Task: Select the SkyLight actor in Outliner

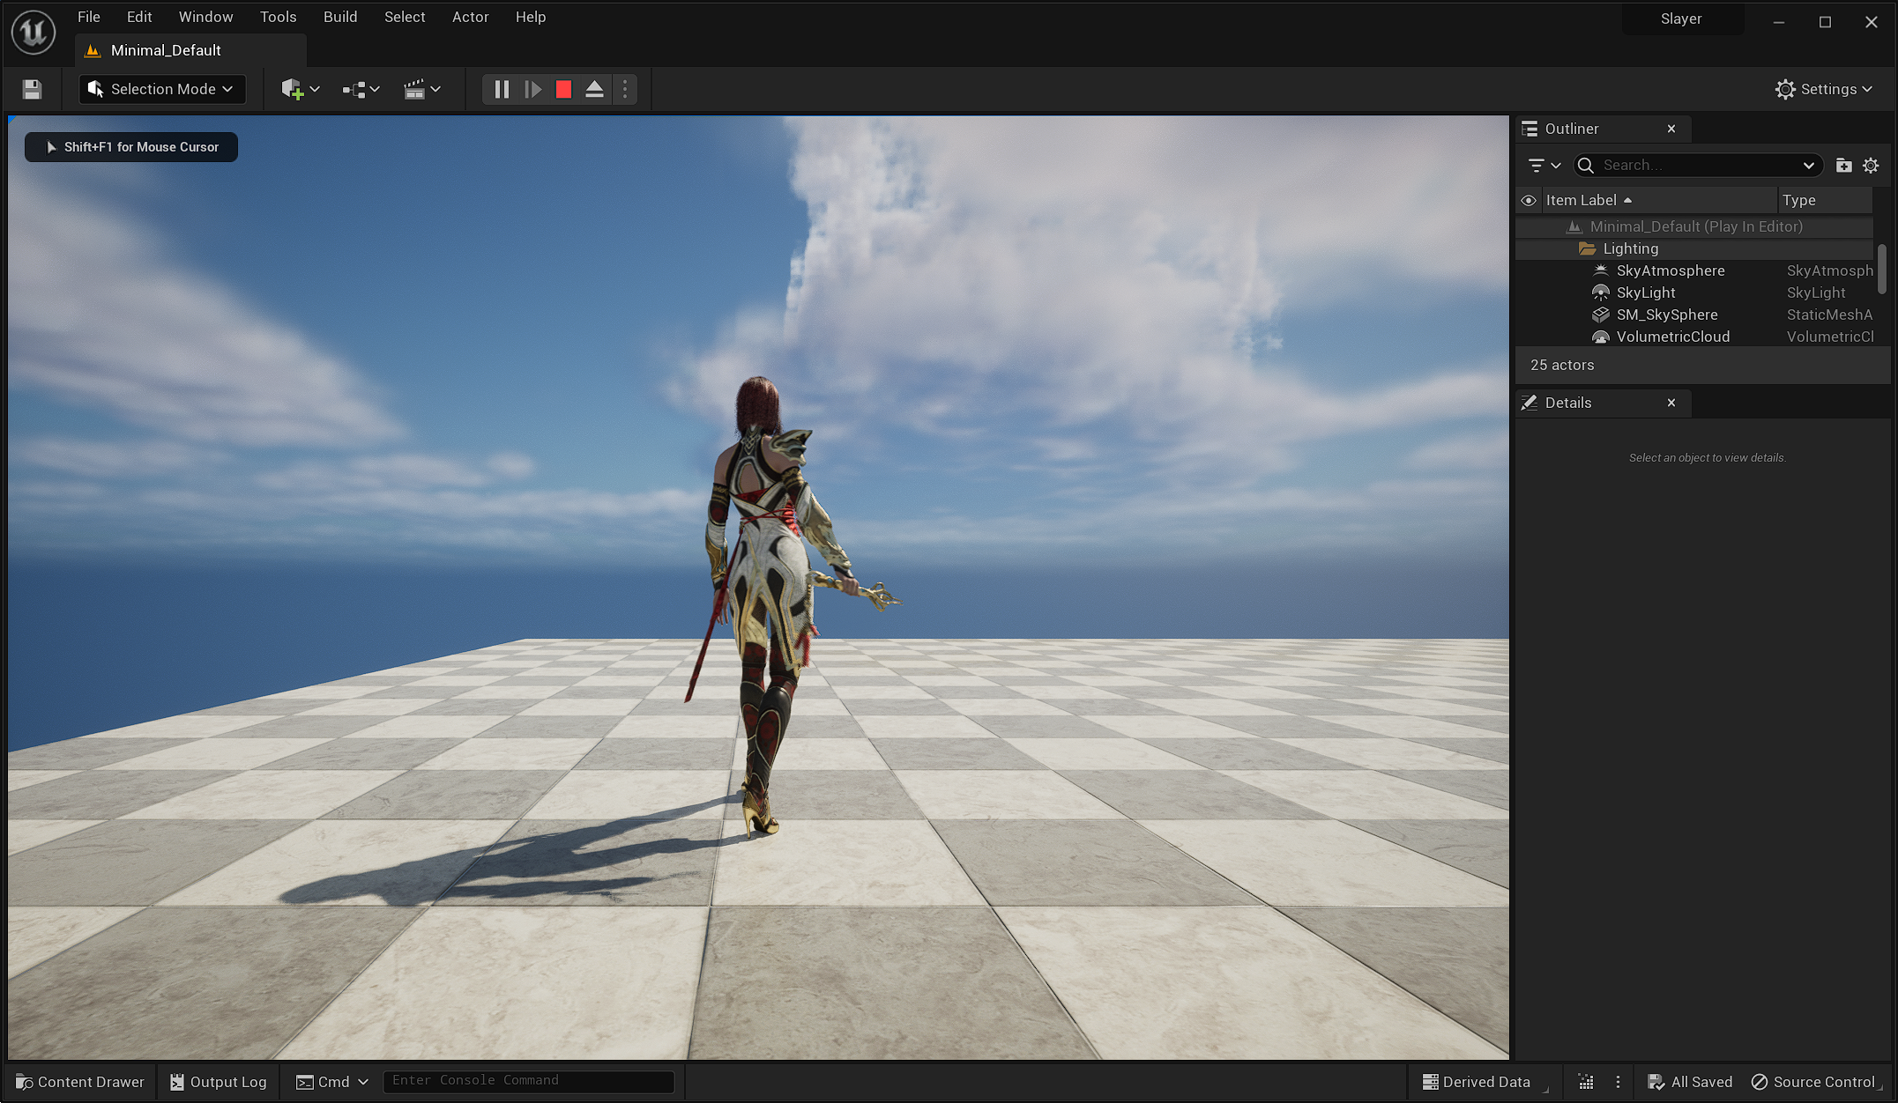Action: (1645, 292)
